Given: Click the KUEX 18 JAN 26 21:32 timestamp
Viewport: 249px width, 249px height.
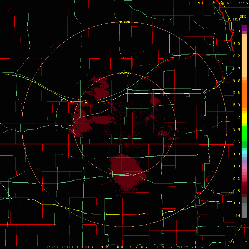Looking at the screenshot, I should [x=179, y=247].
